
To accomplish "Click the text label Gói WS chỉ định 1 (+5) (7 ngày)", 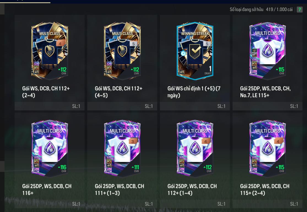I will coord(194,92).
